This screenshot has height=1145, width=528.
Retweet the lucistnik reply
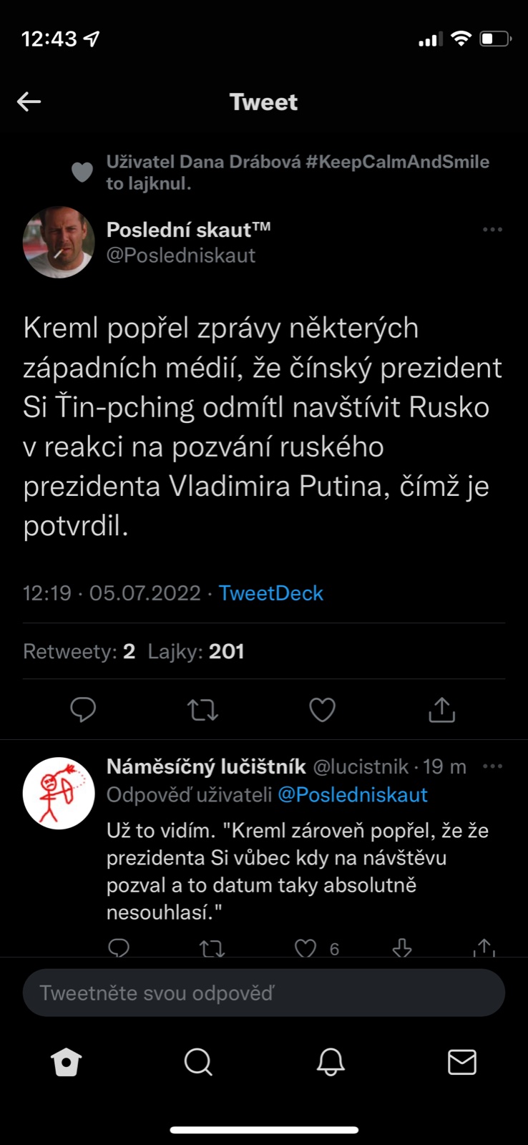(211, 948)
